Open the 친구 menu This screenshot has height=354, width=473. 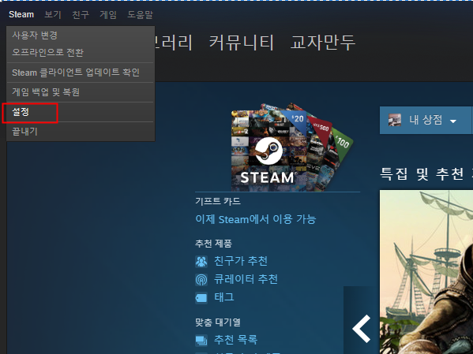pyautogui.click(x=81, y=14)
